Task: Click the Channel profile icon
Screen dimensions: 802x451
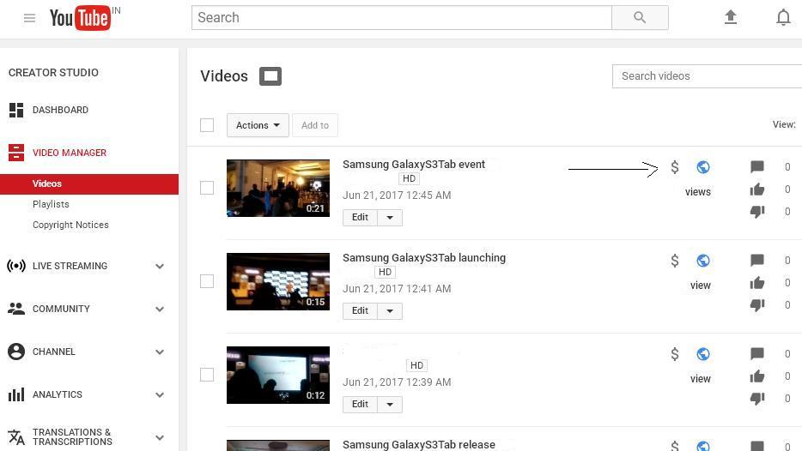Action: pyautogui.click(x=16, y=352)
